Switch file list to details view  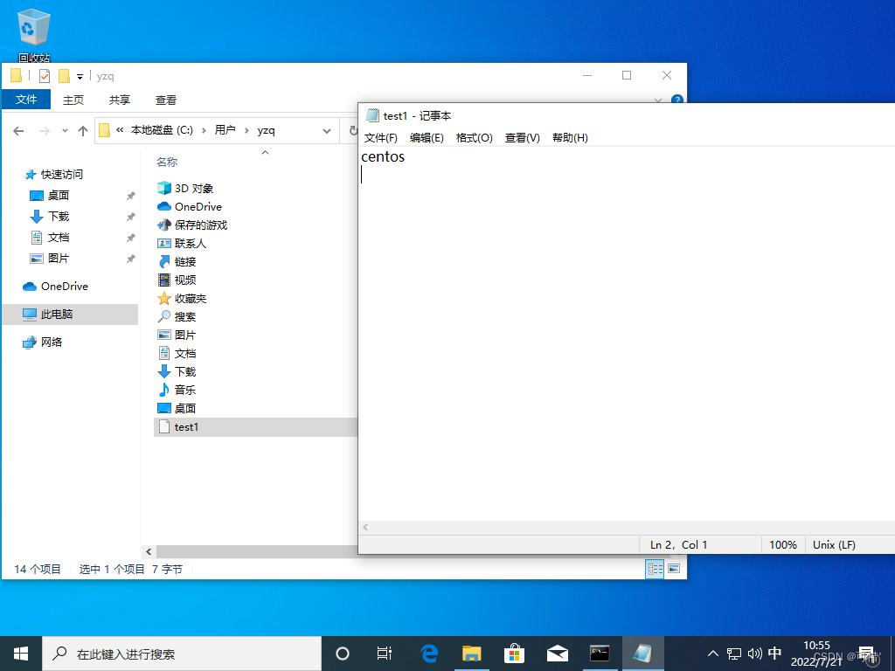coord(655,569)
